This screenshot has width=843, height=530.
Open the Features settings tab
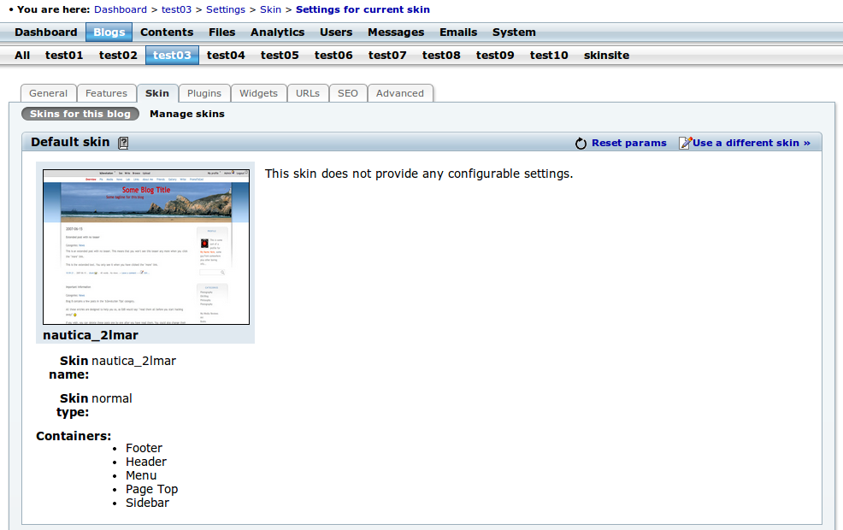click(x=107, y=93)
